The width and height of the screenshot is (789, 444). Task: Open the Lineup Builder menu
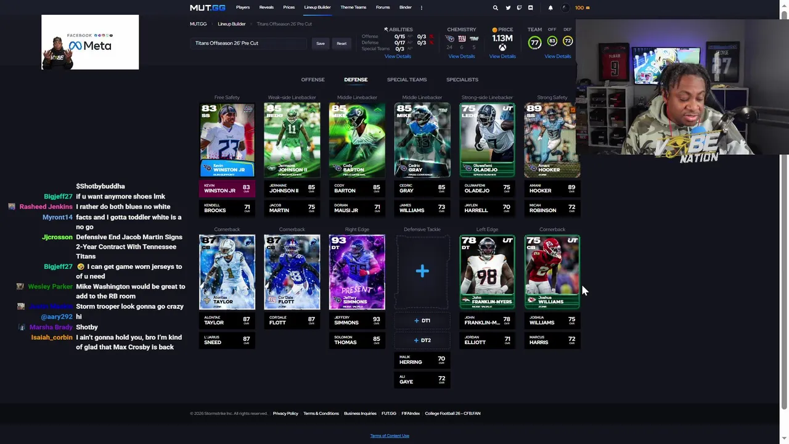[317, 7]
